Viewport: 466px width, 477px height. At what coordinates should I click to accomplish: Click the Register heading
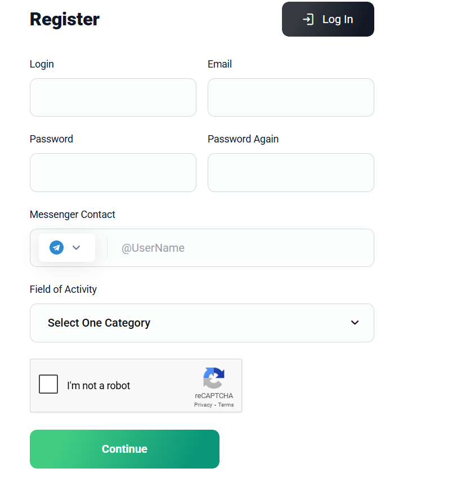[65, 19]
